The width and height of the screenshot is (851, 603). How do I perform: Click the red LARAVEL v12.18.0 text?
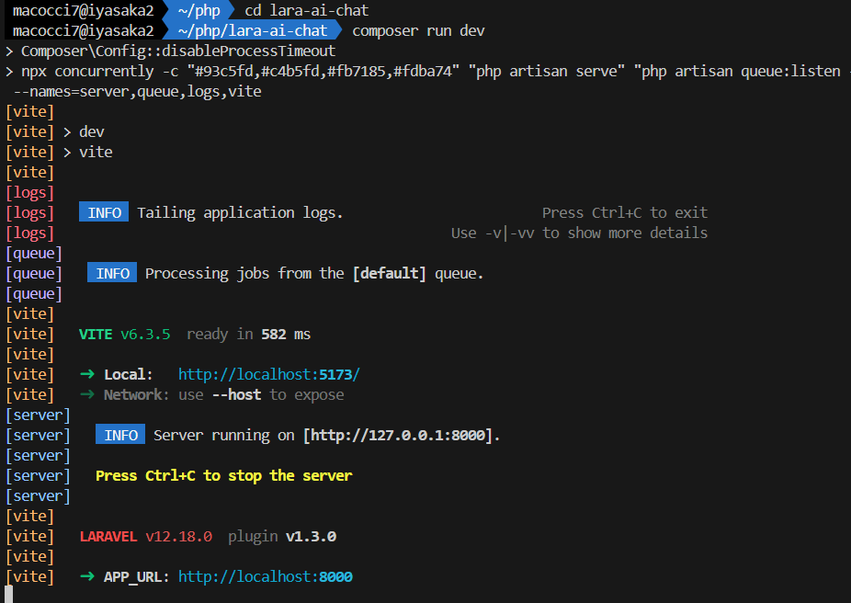(145, 537)
